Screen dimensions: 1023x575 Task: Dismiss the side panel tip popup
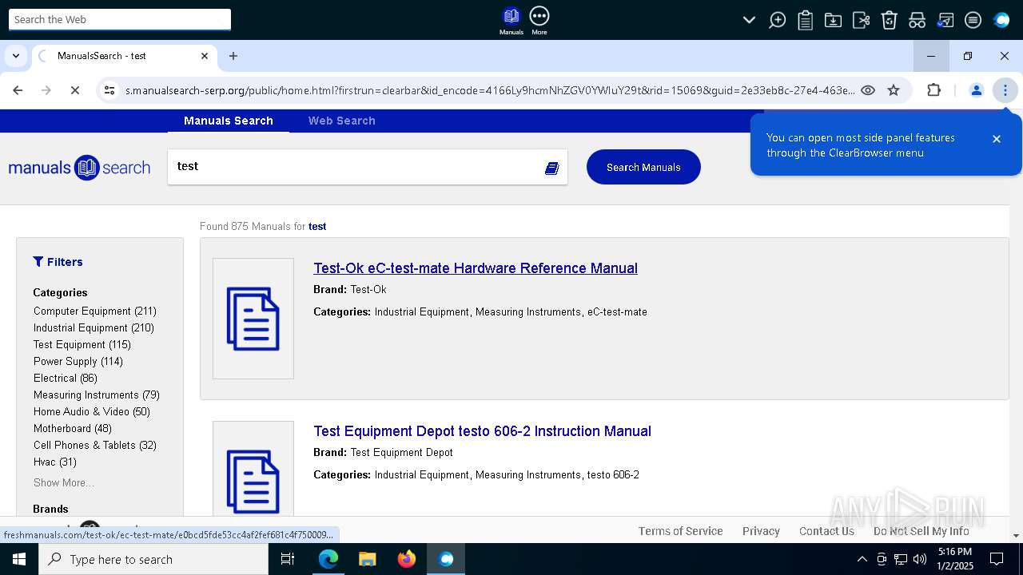click(997, 139)
